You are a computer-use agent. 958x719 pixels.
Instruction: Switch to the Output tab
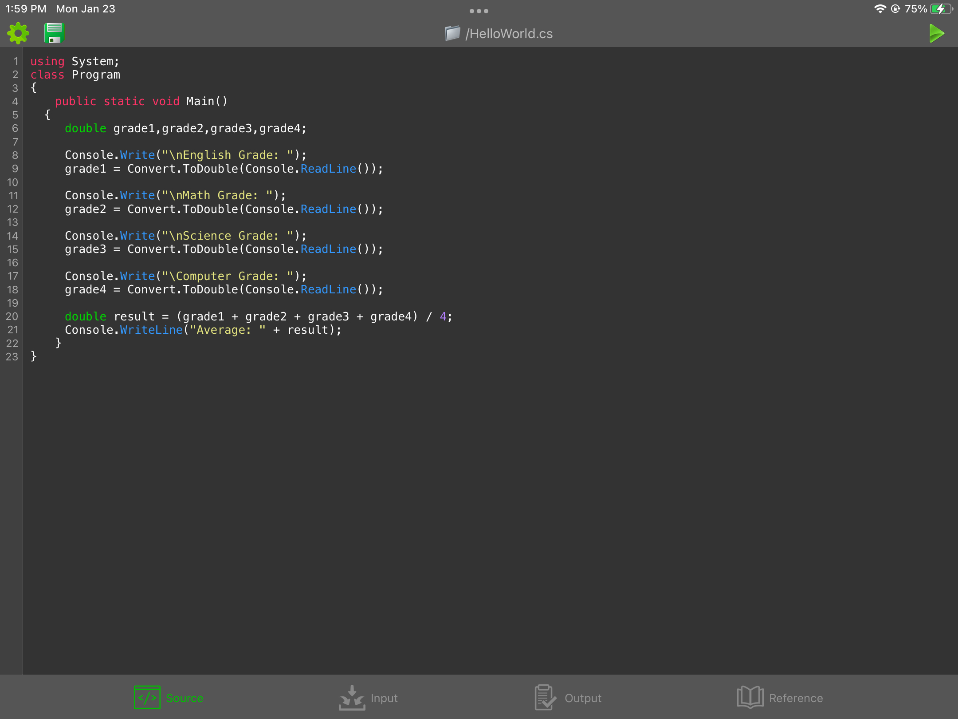point(582,698)
